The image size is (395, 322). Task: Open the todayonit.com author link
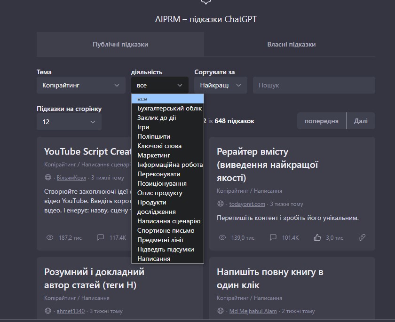(x=247, y=204)
